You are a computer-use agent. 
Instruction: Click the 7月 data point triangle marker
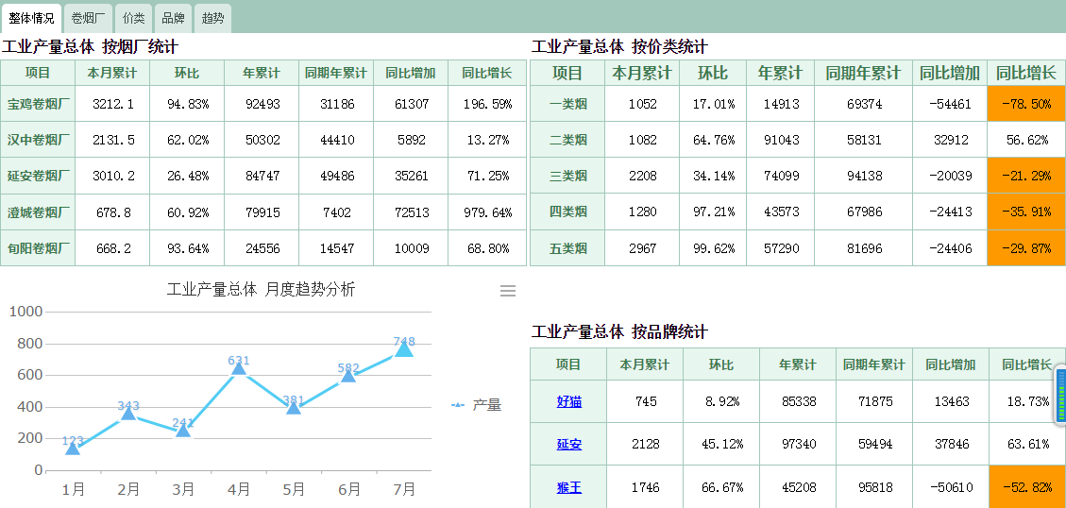[404, 349]
